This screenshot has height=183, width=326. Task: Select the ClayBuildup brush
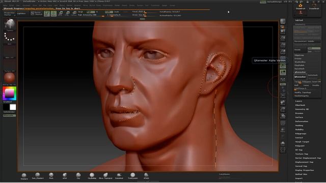tap(92, 176)
